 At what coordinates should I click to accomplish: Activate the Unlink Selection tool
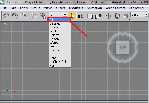34,16
